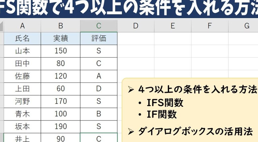Select the 氏名 header cell
258x142 pixels.
pyautogui.click(x=22, y=38)
